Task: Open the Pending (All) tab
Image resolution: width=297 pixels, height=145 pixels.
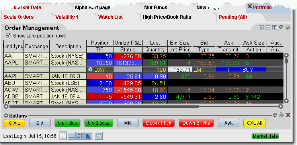Action: click(x=233, y=17)
